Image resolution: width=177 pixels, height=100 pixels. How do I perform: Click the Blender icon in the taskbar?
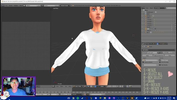(132, 98)
